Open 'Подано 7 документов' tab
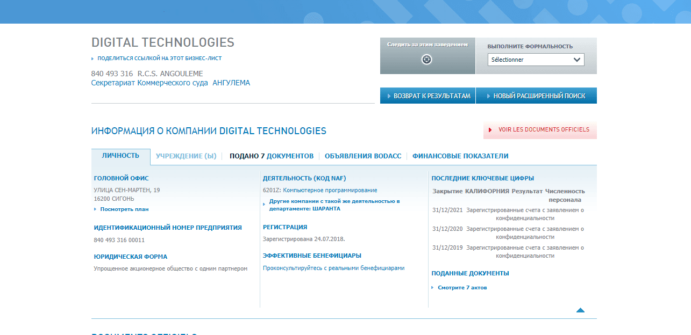This screenshot has height=335, width=691. pos(271,156)
